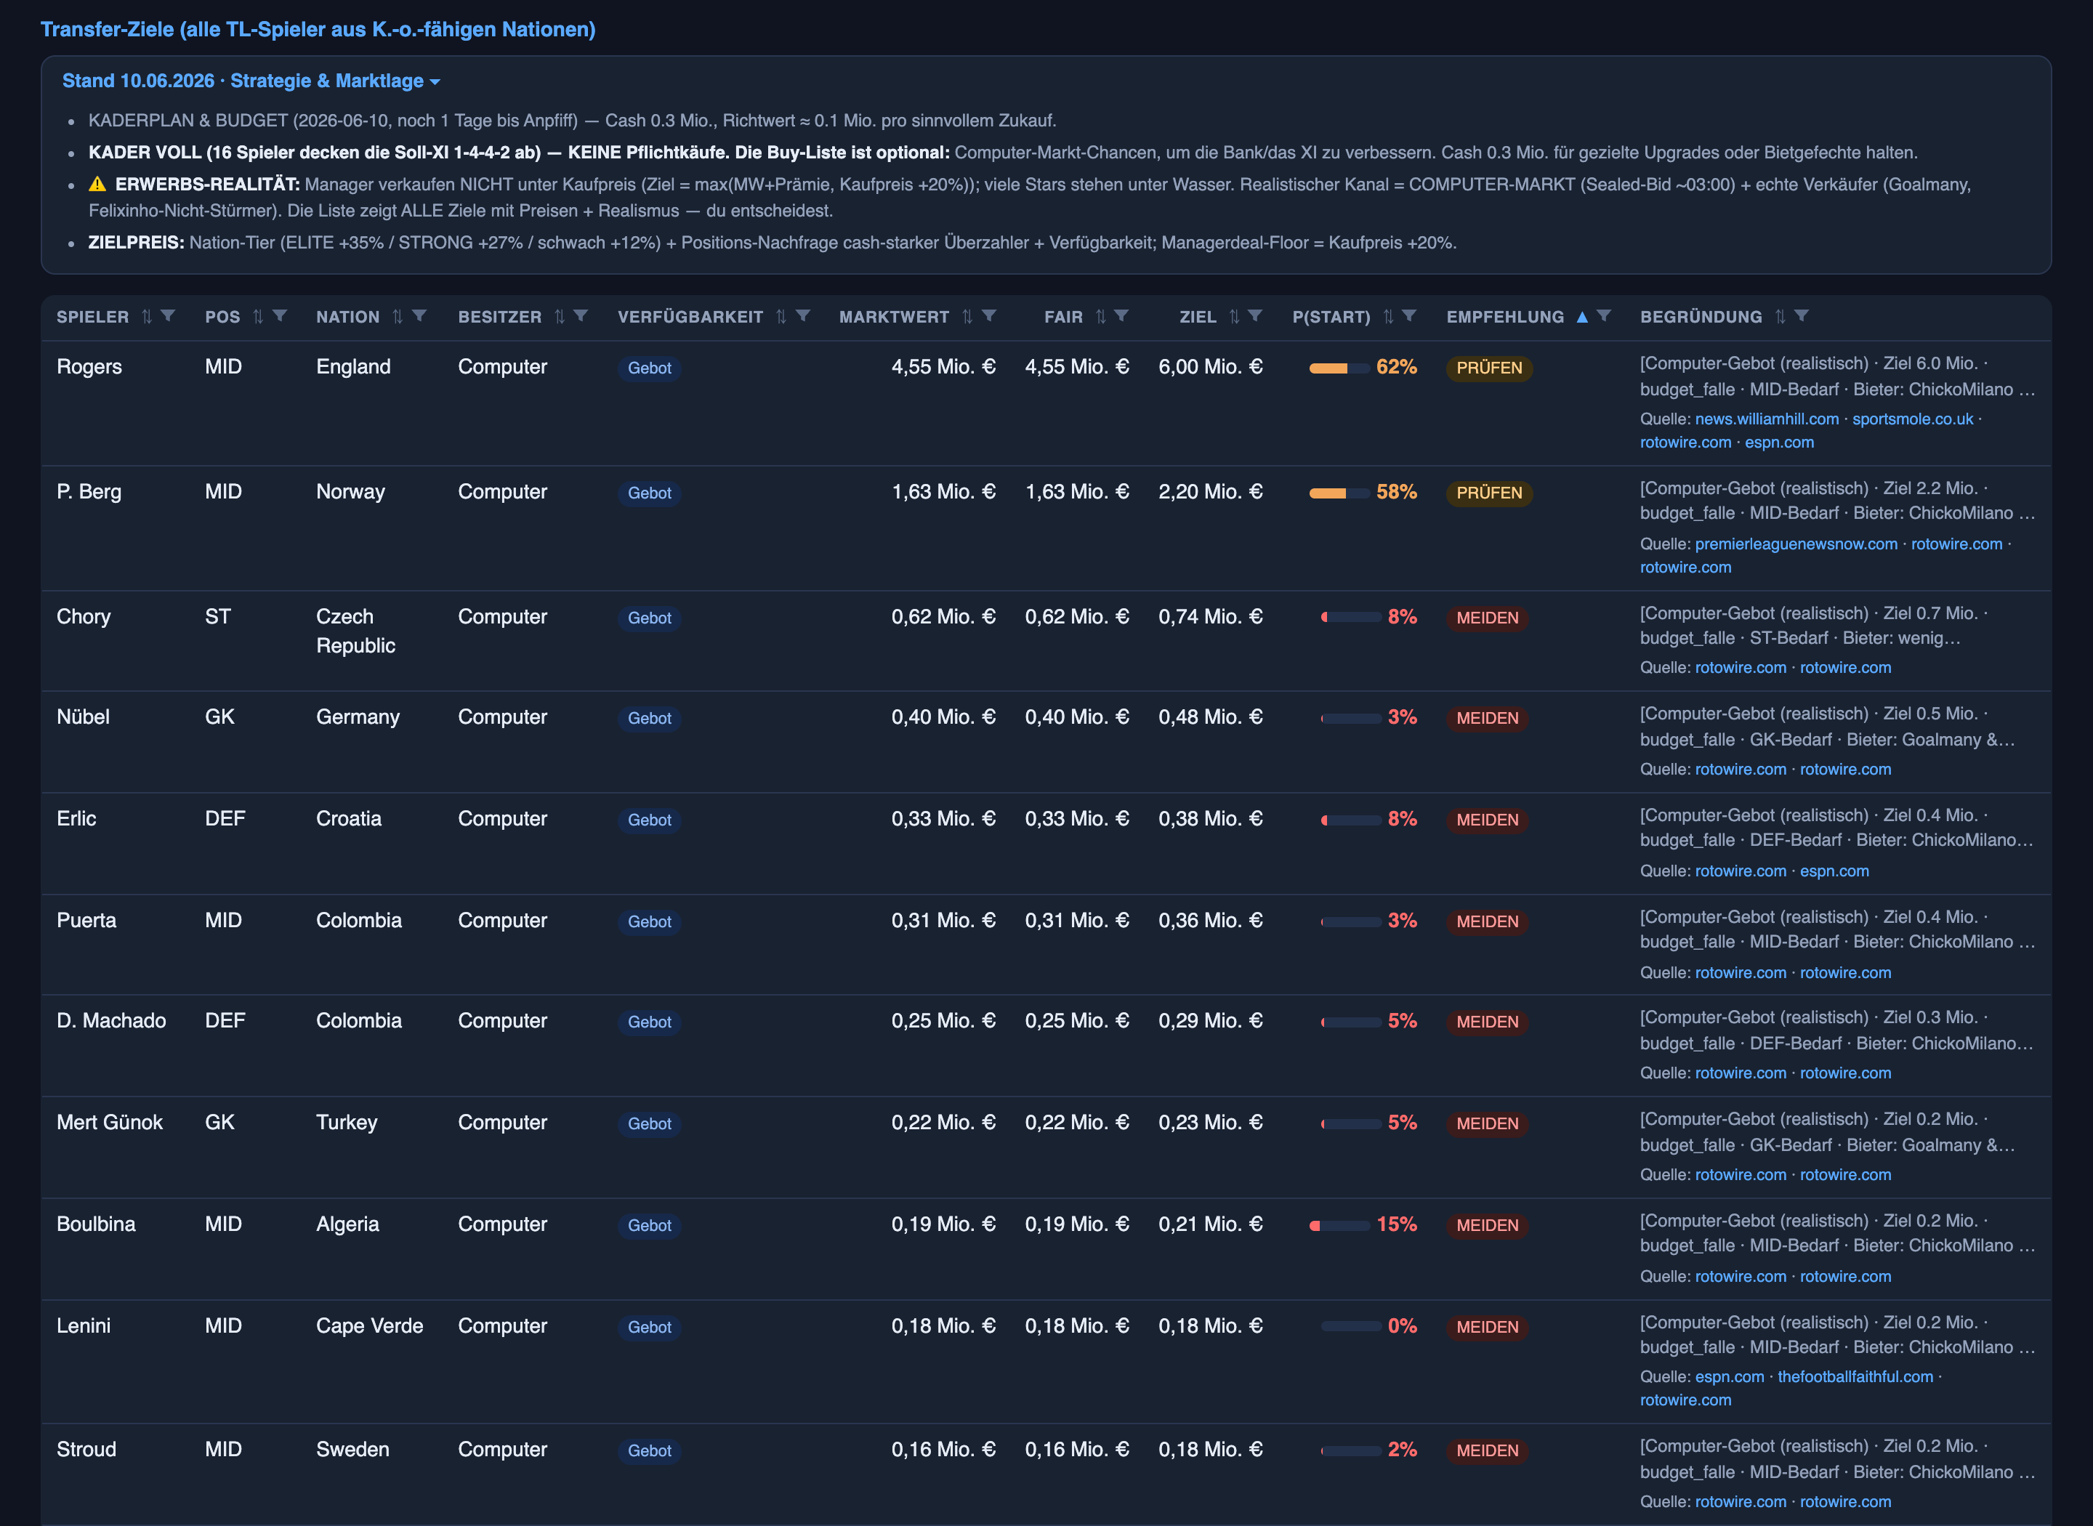Open the Spieler column filter
Screen dimensions: 2093x1526
168,316
